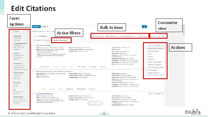
Task: Open first citation's Citation Details tab
Action: (x=81, y=67)
